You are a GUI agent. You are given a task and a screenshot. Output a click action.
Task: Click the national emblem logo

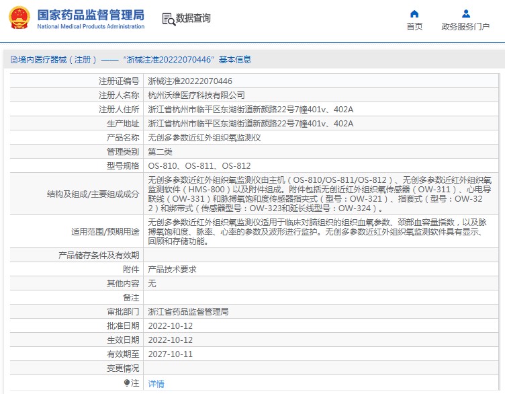[x=19, y=17]
